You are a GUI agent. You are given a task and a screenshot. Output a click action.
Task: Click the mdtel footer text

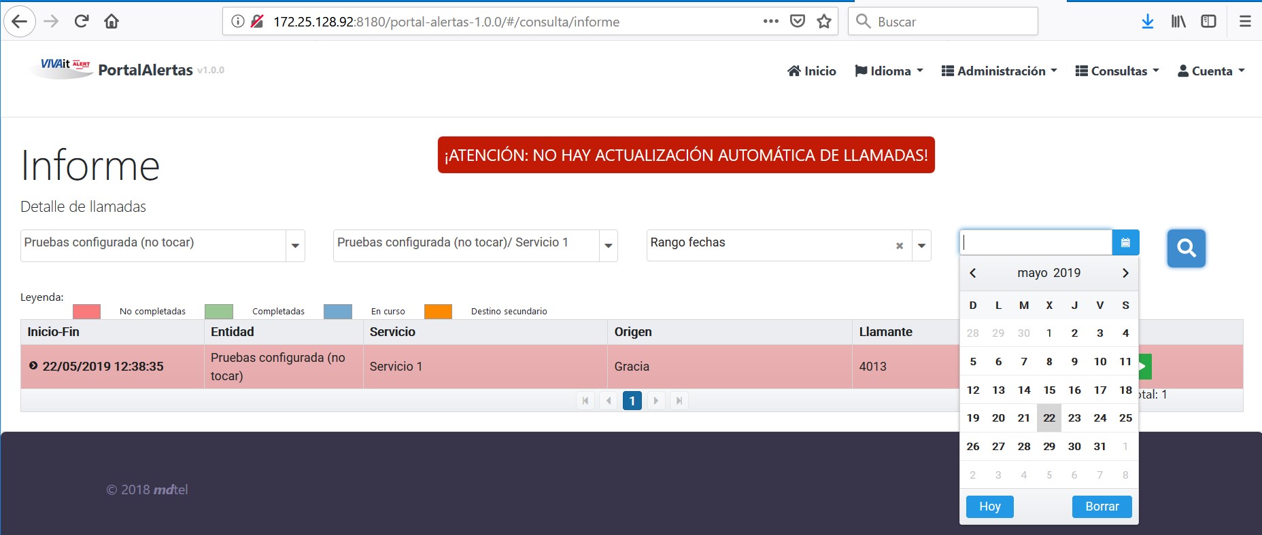(x=171, y=490)
